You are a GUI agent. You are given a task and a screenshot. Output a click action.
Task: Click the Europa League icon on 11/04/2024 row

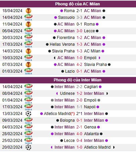[28, 24]
